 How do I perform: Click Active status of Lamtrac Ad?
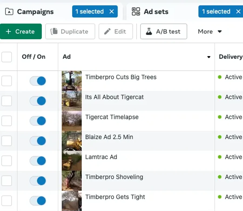pyautogui.click(x=230, y=157)
